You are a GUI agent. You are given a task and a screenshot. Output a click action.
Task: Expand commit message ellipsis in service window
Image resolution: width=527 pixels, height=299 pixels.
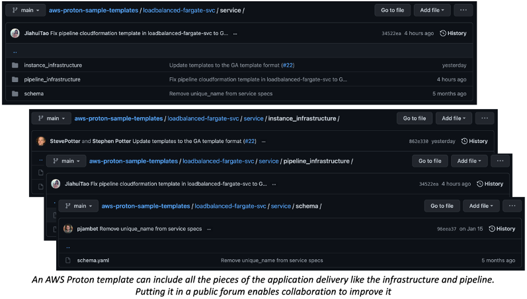click(235, 34)
